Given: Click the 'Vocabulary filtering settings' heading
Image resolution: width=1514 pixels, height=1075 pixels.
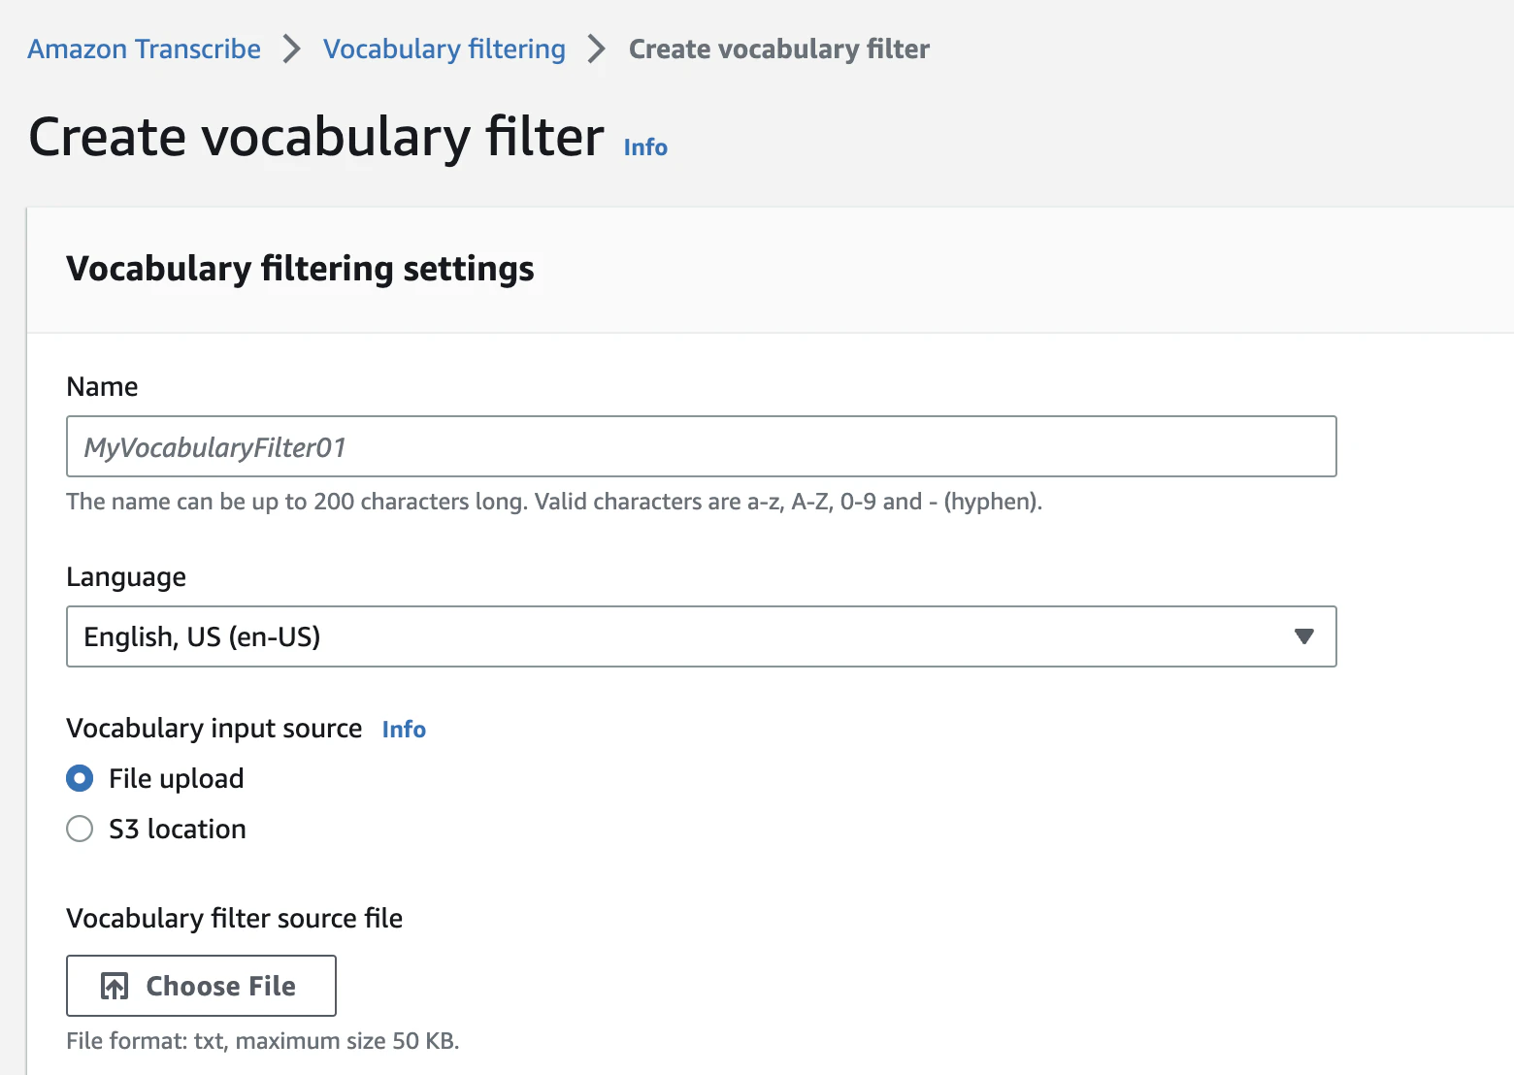Looking at the screenshot, I should [x=300, y=269].
